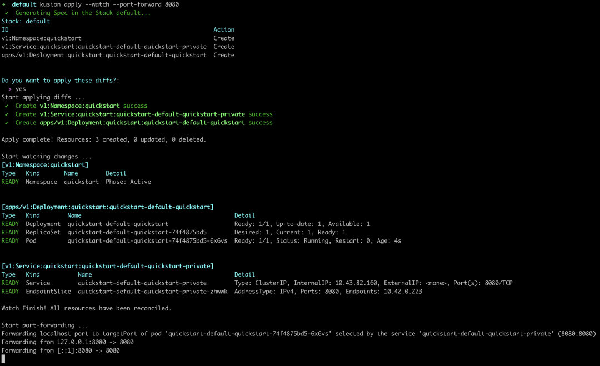The image size is (600, 366).
Task: Click the terminal cursor block at bottom
Action: pyautogui.click(x=3, y=359)
